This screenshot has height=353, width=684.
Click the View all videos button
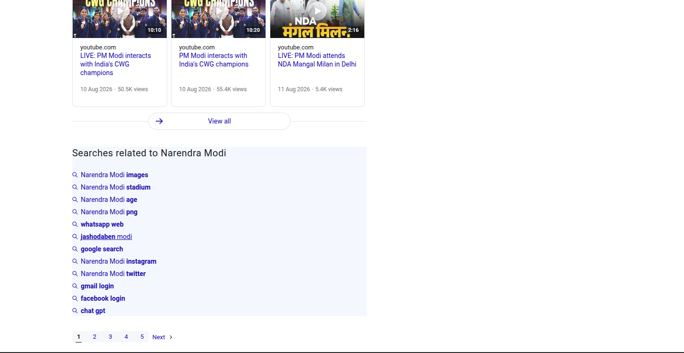pyautogui.click(x=219, y=121)
